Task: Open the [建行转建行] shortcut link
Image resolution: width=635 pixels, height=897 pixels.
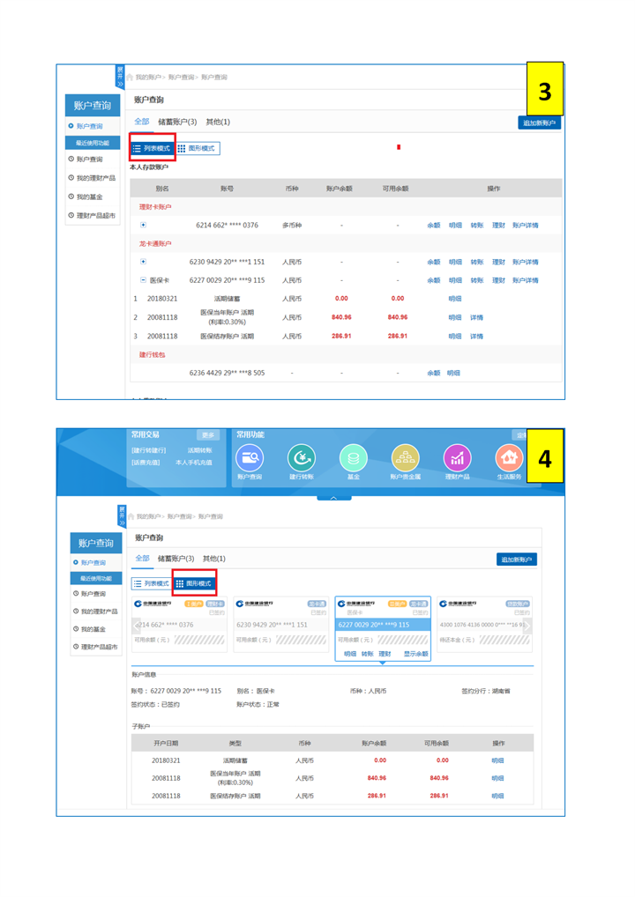Action: coord(149,450)
